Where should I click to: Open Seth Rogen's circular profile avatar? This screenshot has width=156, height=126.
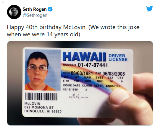pos(14,12)
